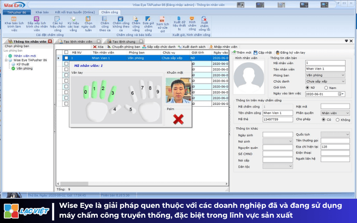
Task: Collapse the Wise Eye TAPusher 86 tree node
Action: 6,60
